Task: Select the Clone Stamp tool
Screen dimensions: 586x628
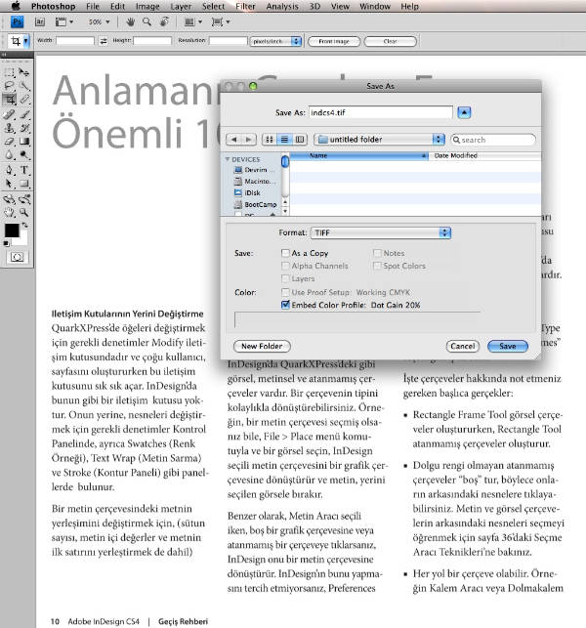Action: tap(9, 128)
